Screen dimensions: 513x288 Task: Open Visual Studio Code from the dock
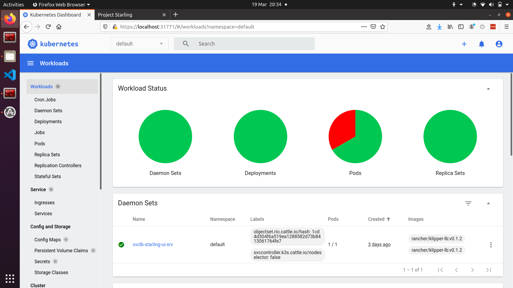click(10, 75)
